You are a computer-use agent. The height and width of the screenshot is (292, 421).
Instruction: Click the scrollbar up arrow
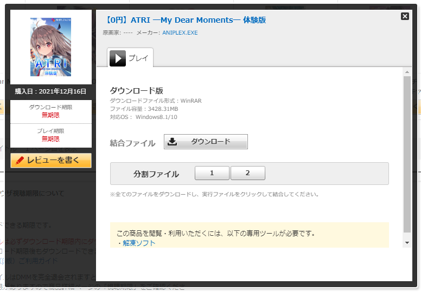[x=407, y=72]
